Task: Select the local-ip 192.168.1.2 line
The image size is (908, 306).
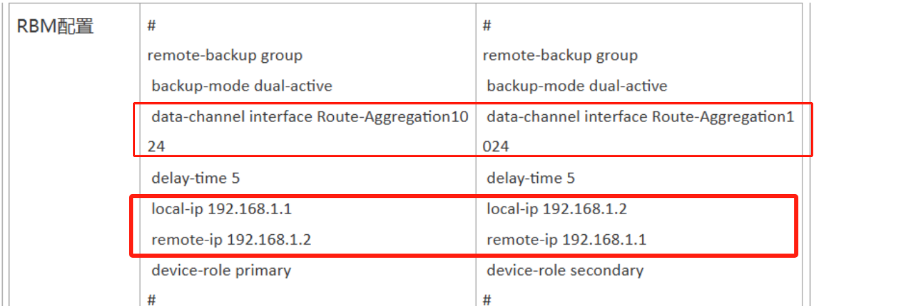Action: 557,209
